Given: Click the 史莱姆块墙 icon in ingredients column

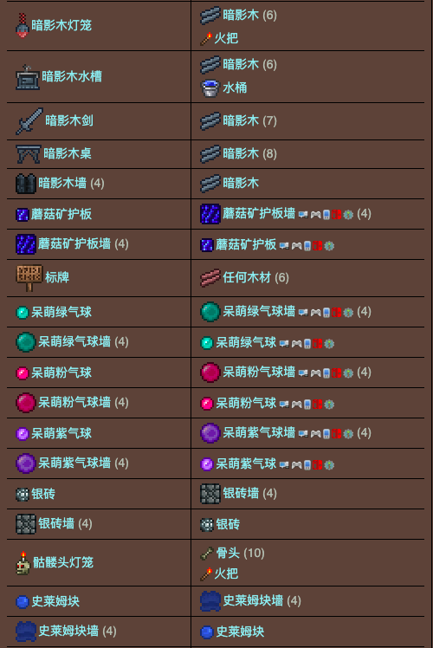Looking at the screenshot, I should pos(210,600).
